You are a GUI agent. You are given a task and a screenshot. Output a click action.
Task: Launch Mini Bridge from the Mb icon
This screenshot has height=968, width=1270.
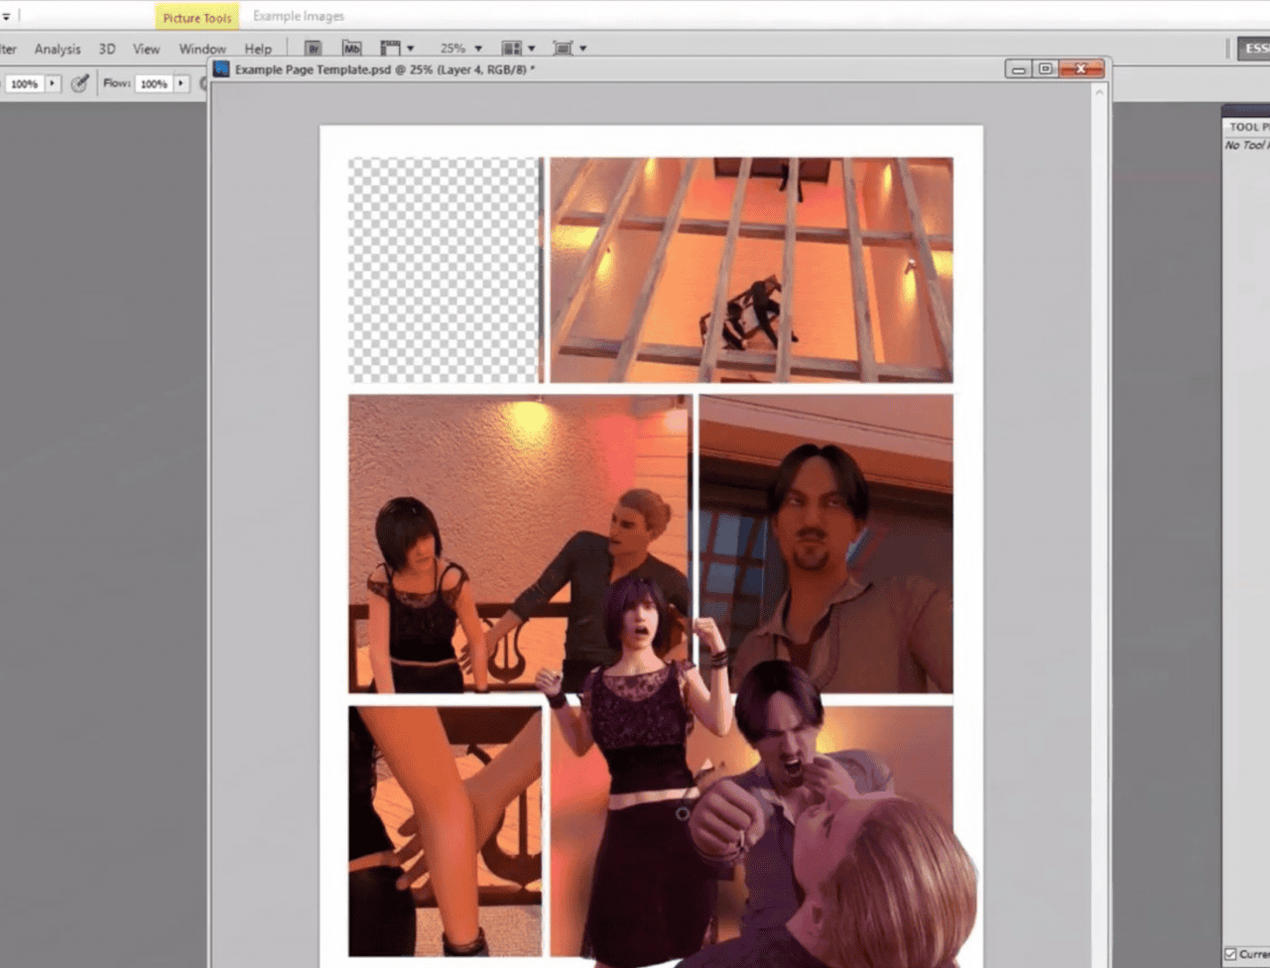tap(351, 48)
